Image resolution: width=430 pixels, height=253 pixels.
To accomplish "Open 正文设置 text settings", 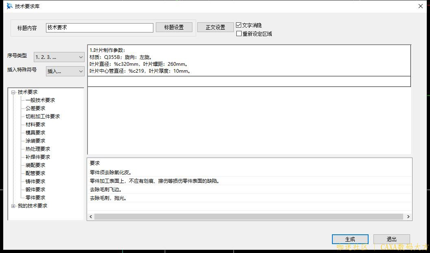I will click(x=215, y=27).
